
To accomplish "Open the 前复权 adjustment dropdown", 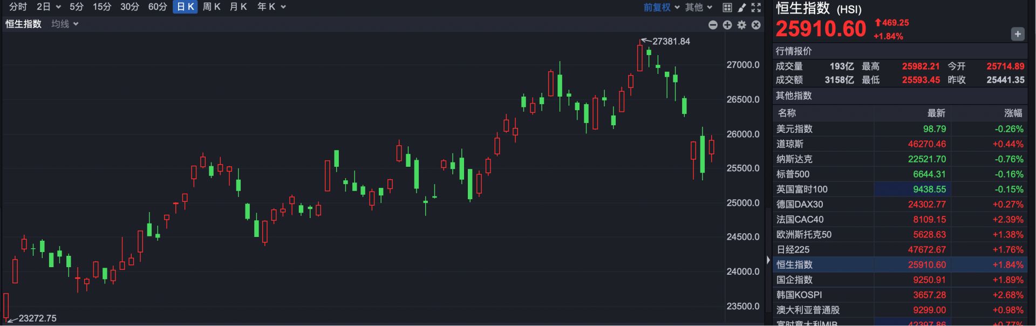I will coord(661,8).
